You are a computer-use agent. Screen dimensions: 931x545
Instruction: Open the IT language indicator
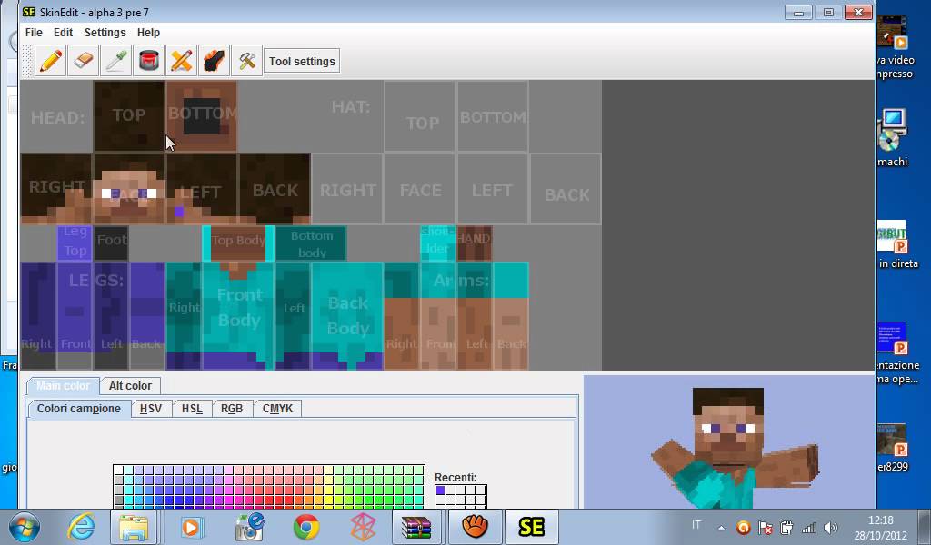pyautogui.click(x=696, y=525)
